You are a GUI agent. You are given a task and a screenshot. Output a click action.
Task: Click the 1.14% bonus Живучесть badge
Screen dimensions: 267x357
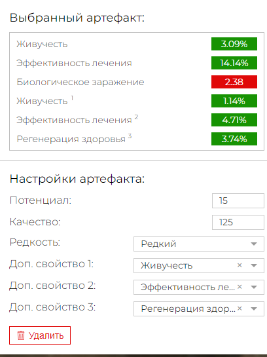tap(234, 101)
